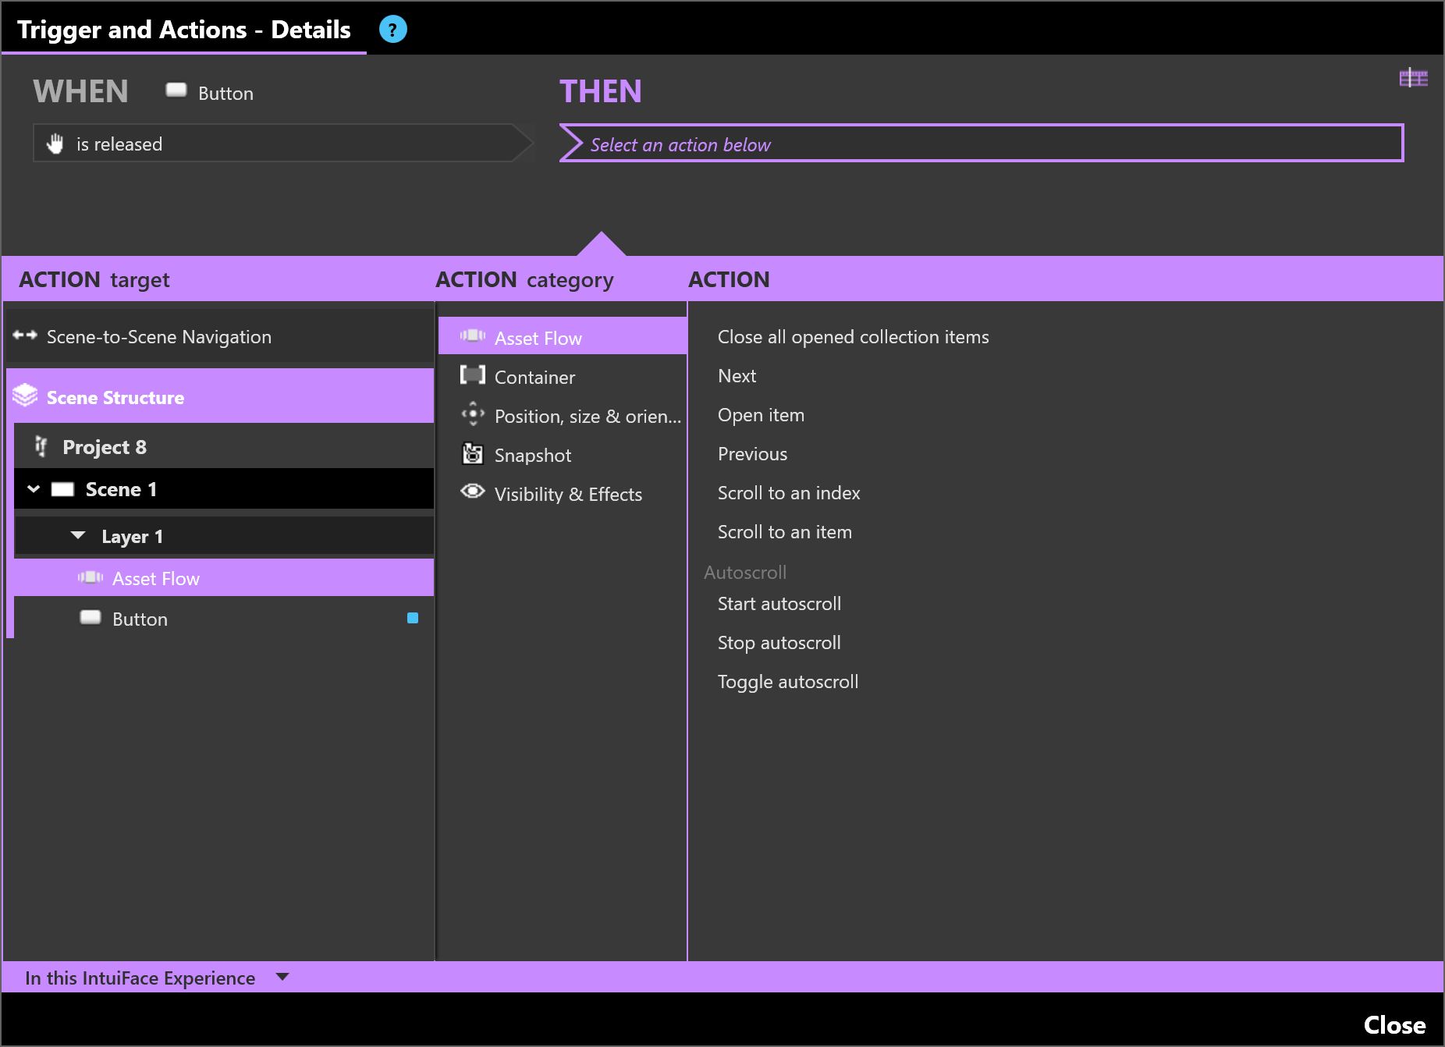Click the blue help question mark icon
Viewport: 1445px width, 1047px height.
(392, 30)
